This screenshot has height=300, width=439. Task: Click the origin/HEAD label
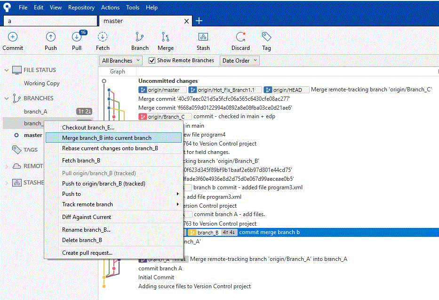click(x=286, y=90)
